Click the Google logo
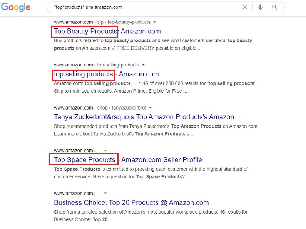 pyautogui.click(x=16, y=7)
